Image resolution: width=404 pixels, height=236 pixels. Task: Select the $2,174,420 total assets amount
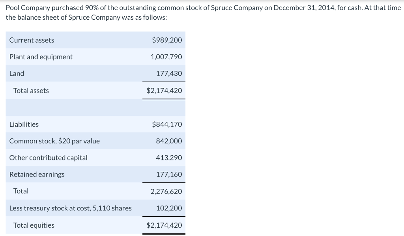pos(164,91)
